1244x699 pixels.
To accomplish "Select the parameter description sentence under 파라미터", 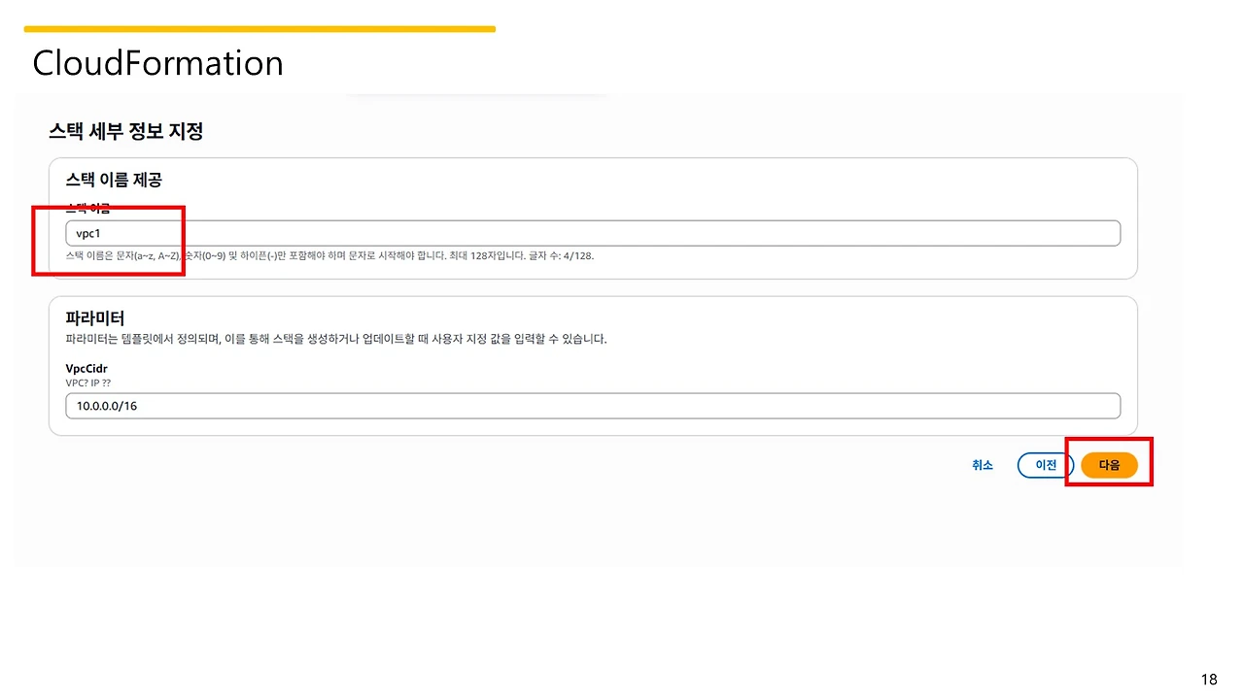I will (x=336, y=340).
